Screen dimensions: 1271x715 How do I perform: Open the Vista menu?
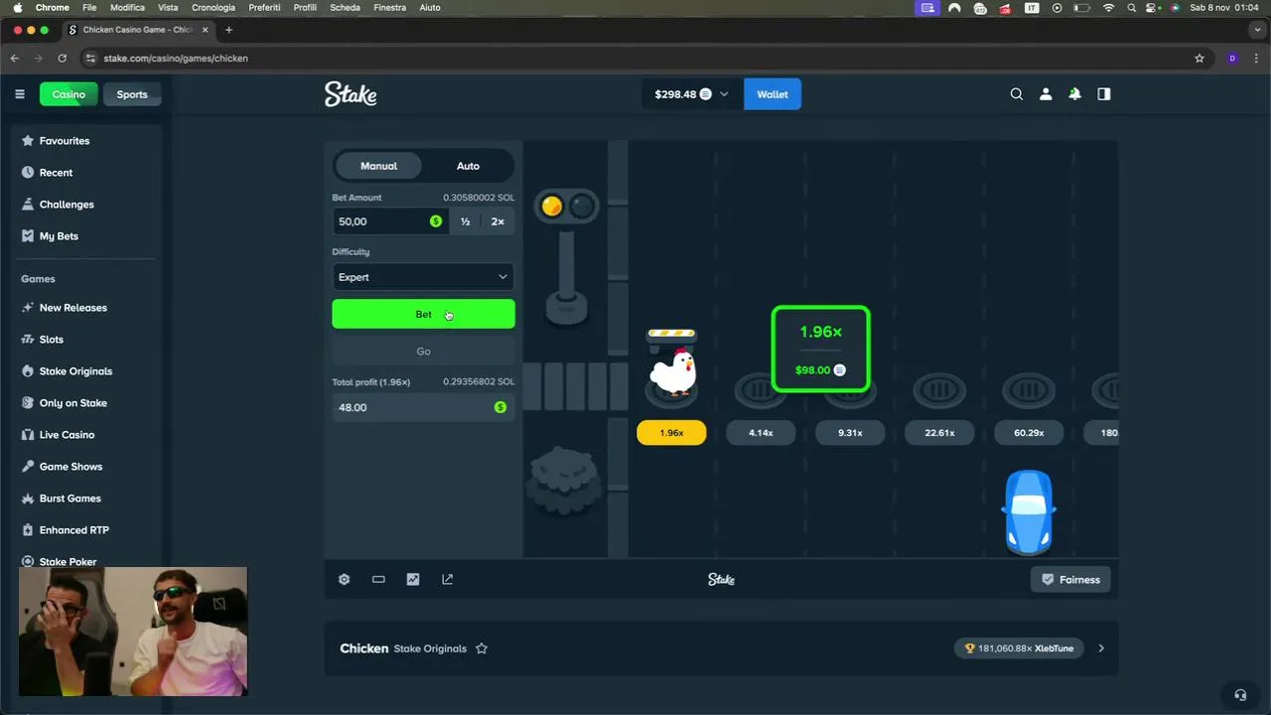(x=168, y=7)
